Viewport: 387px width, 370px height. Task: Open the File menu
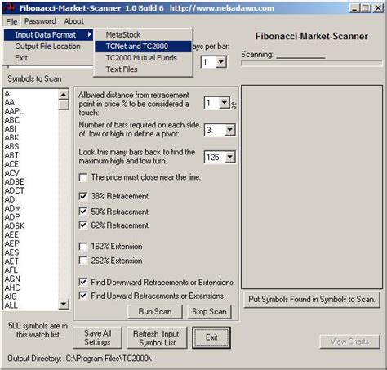(x=11, y=21)
